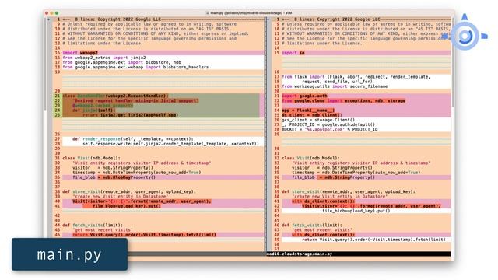Image resolution: width=498 pixels, height=280 pixels.
Task: Click the "BUCKET = '%s.appspot.com'" line
Action: click(330, 129)
